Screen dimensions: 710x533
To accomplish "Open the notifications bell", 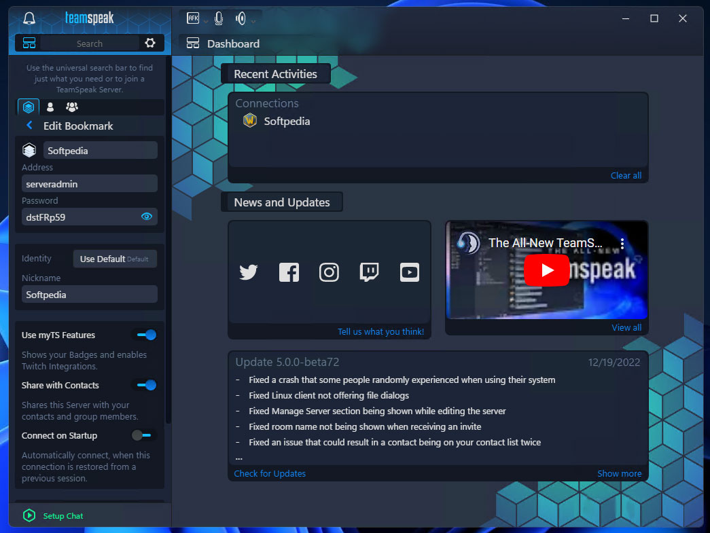I will (29, 18).
